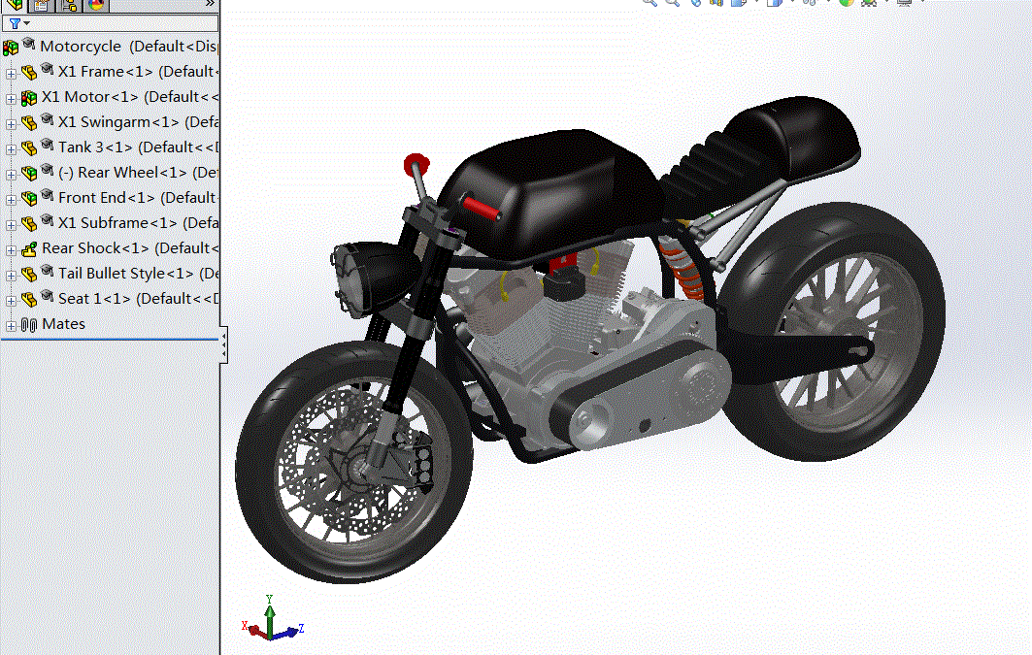This screenshot has height=655, width=1032.
Task: Expand the manager pane with the double-chevron
Action: click(210, 4)
